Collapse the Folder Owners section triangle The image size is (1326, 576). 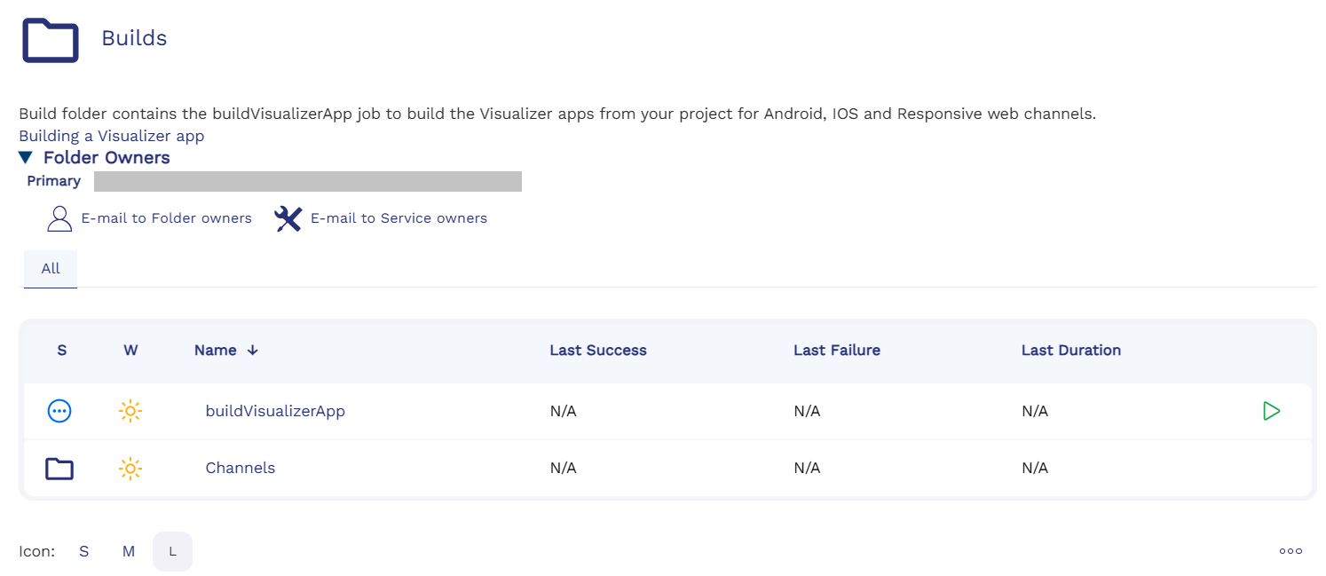click(27, 158)
